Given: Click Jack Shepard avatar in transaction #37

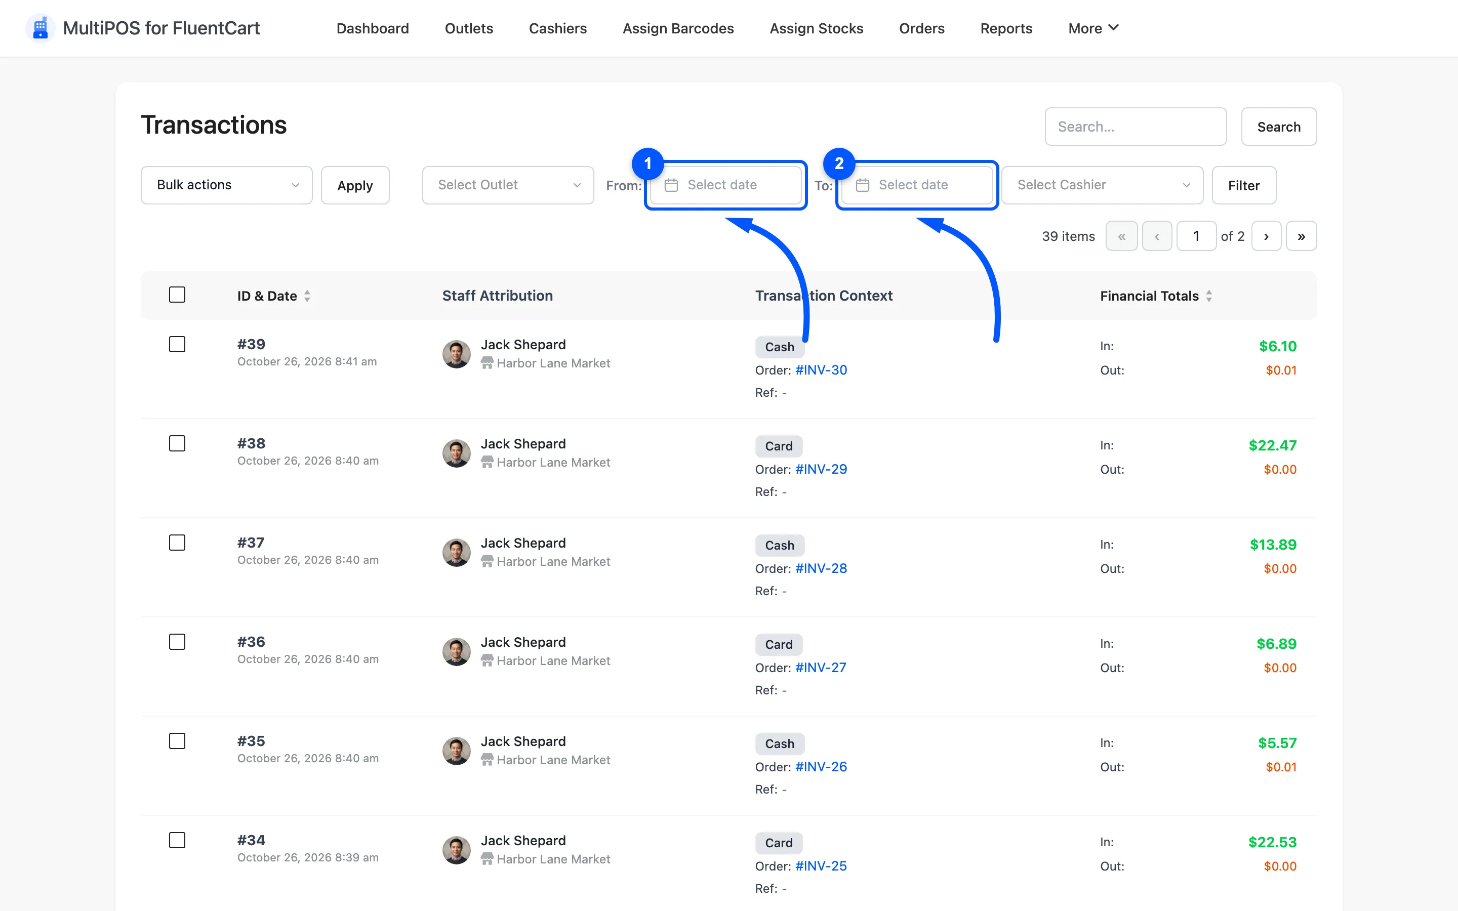Looking at the screenshot, I should pyautogui.click(x=456, y=552).
